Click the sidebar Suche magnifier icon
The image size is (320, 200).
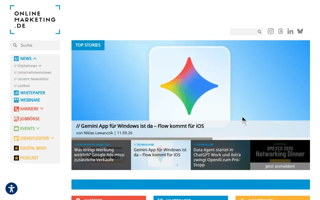15,45
